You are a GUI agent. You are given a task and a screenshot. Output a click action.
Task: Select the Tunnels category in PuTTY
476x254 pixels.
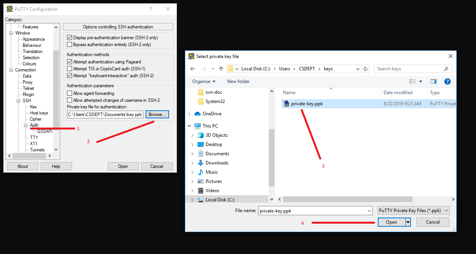[37, 150]
